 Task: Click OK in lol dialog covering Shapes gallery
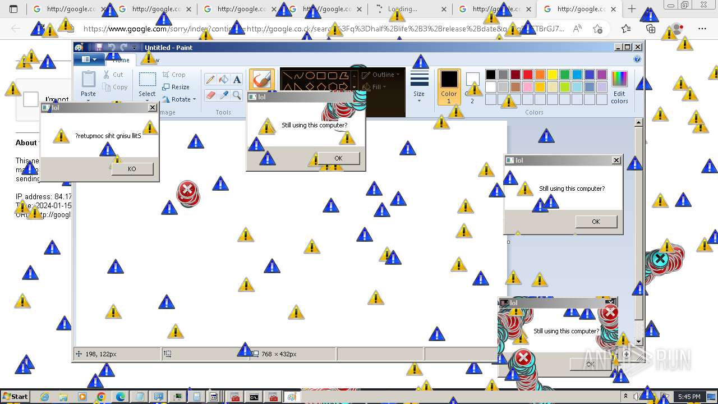point(338,158)
